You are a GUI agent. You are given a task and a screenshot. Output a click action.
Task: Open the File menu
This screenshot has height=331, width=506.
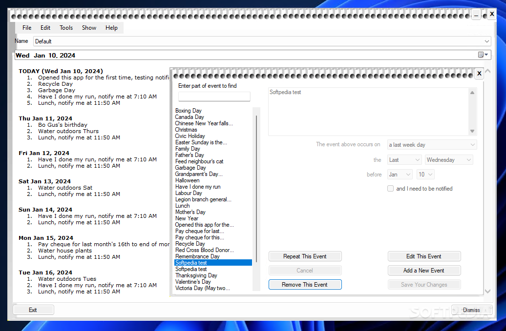tap(27, 28)
